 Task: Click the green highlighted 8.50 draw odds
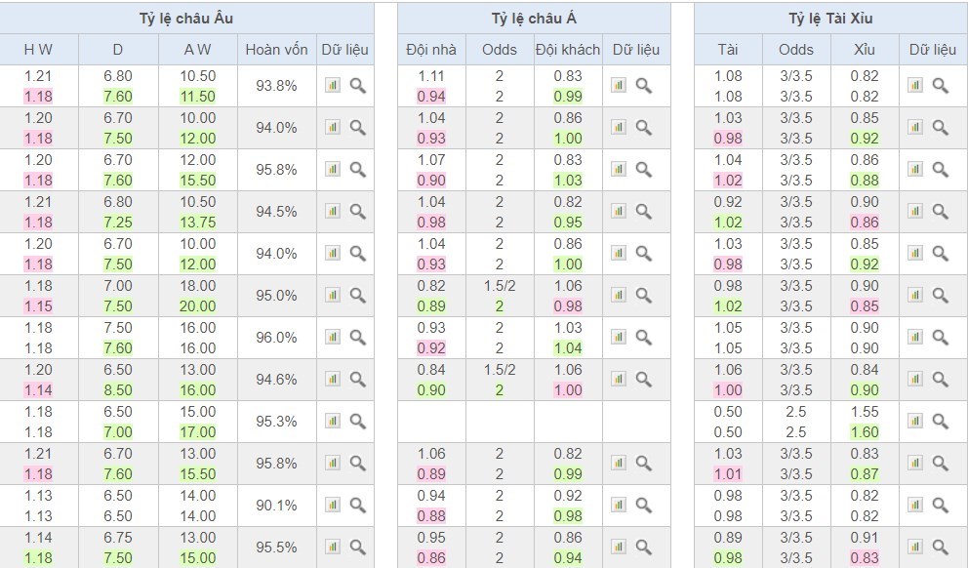pyautogui.click(x=117, y=390)
